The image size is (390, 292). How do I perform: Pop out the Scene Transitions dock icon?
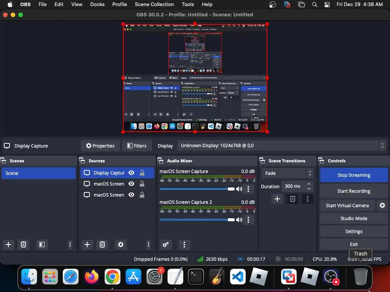(262, 161)
